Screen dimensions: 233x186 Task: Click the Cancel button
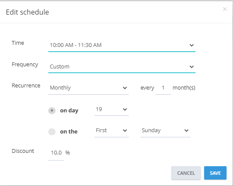tap(186, 173)
